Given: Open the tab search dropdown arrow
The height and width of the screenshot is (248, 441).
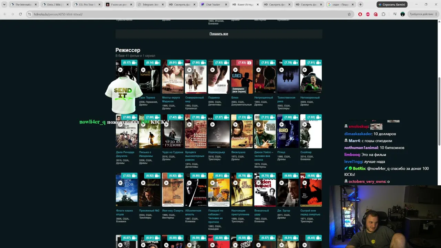Looking at the screenshot, I should [4, 4].
